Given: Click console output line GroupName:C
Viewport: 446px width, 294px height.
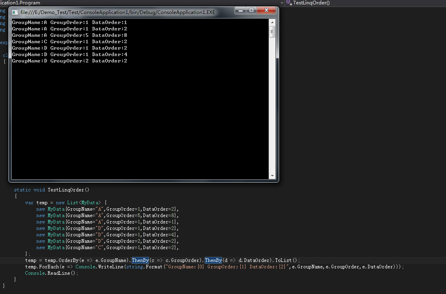Looking at the screenshot, I should [x=69, y=42].
